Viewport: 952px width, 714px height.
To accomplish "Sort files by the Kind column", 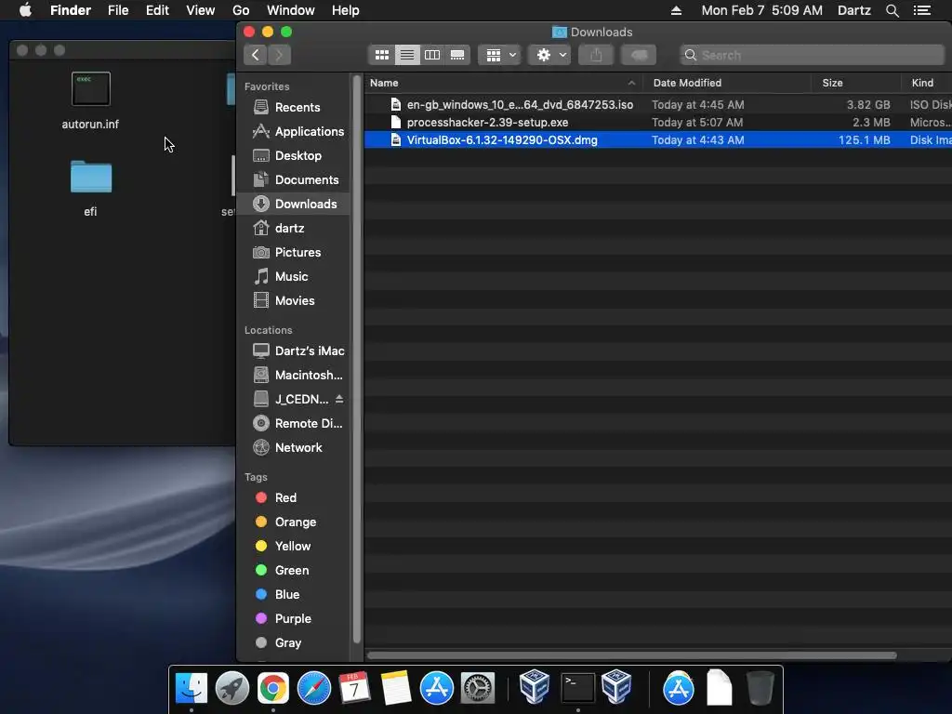I will click(x=927, y=83).
